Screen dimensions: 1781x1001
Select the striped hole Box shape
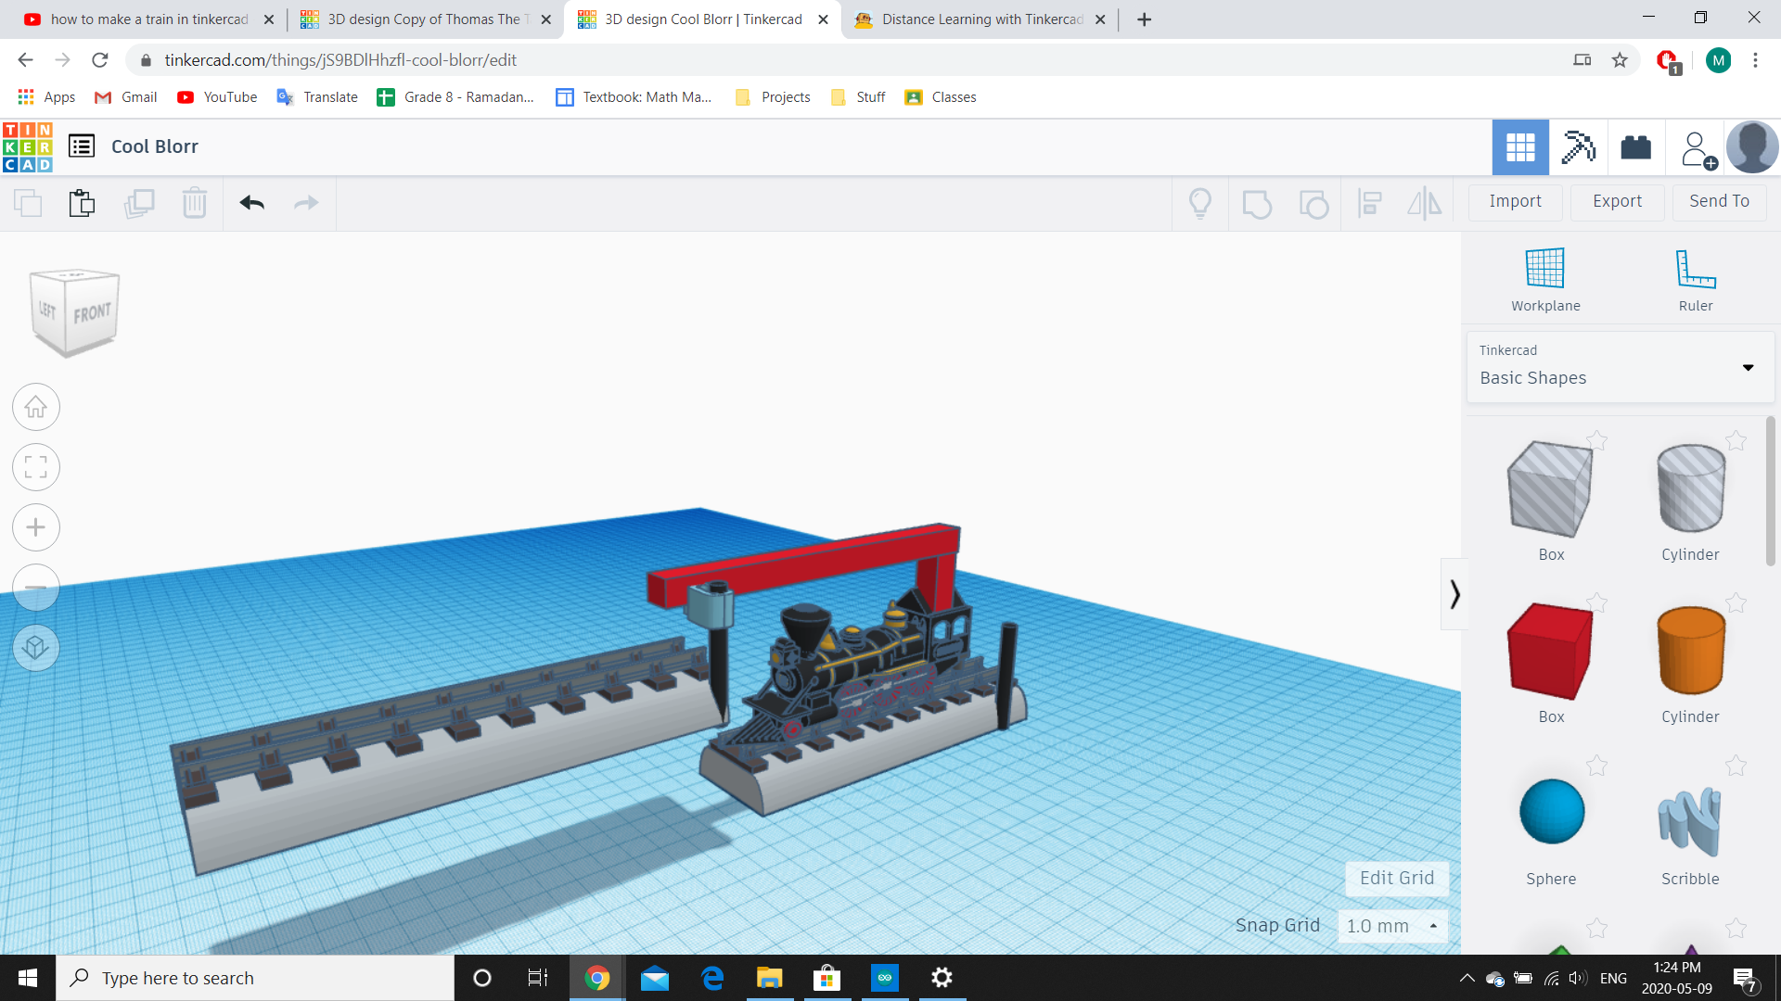pos(1550,491)
